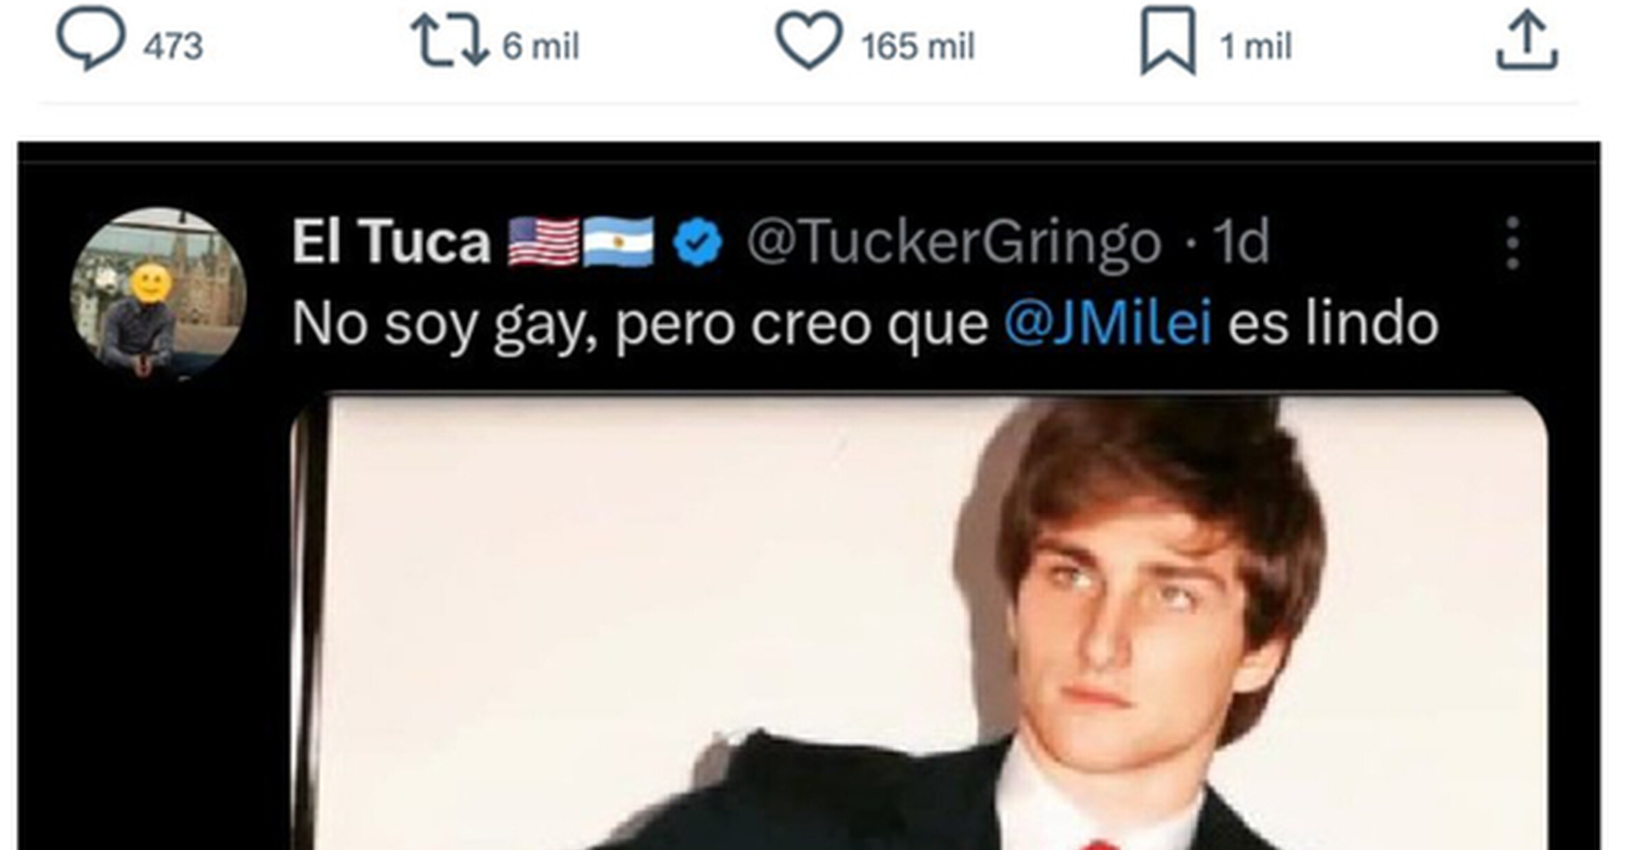Click the retweet arrows icon
1625x850 pixels.
(x=450, y=41)
